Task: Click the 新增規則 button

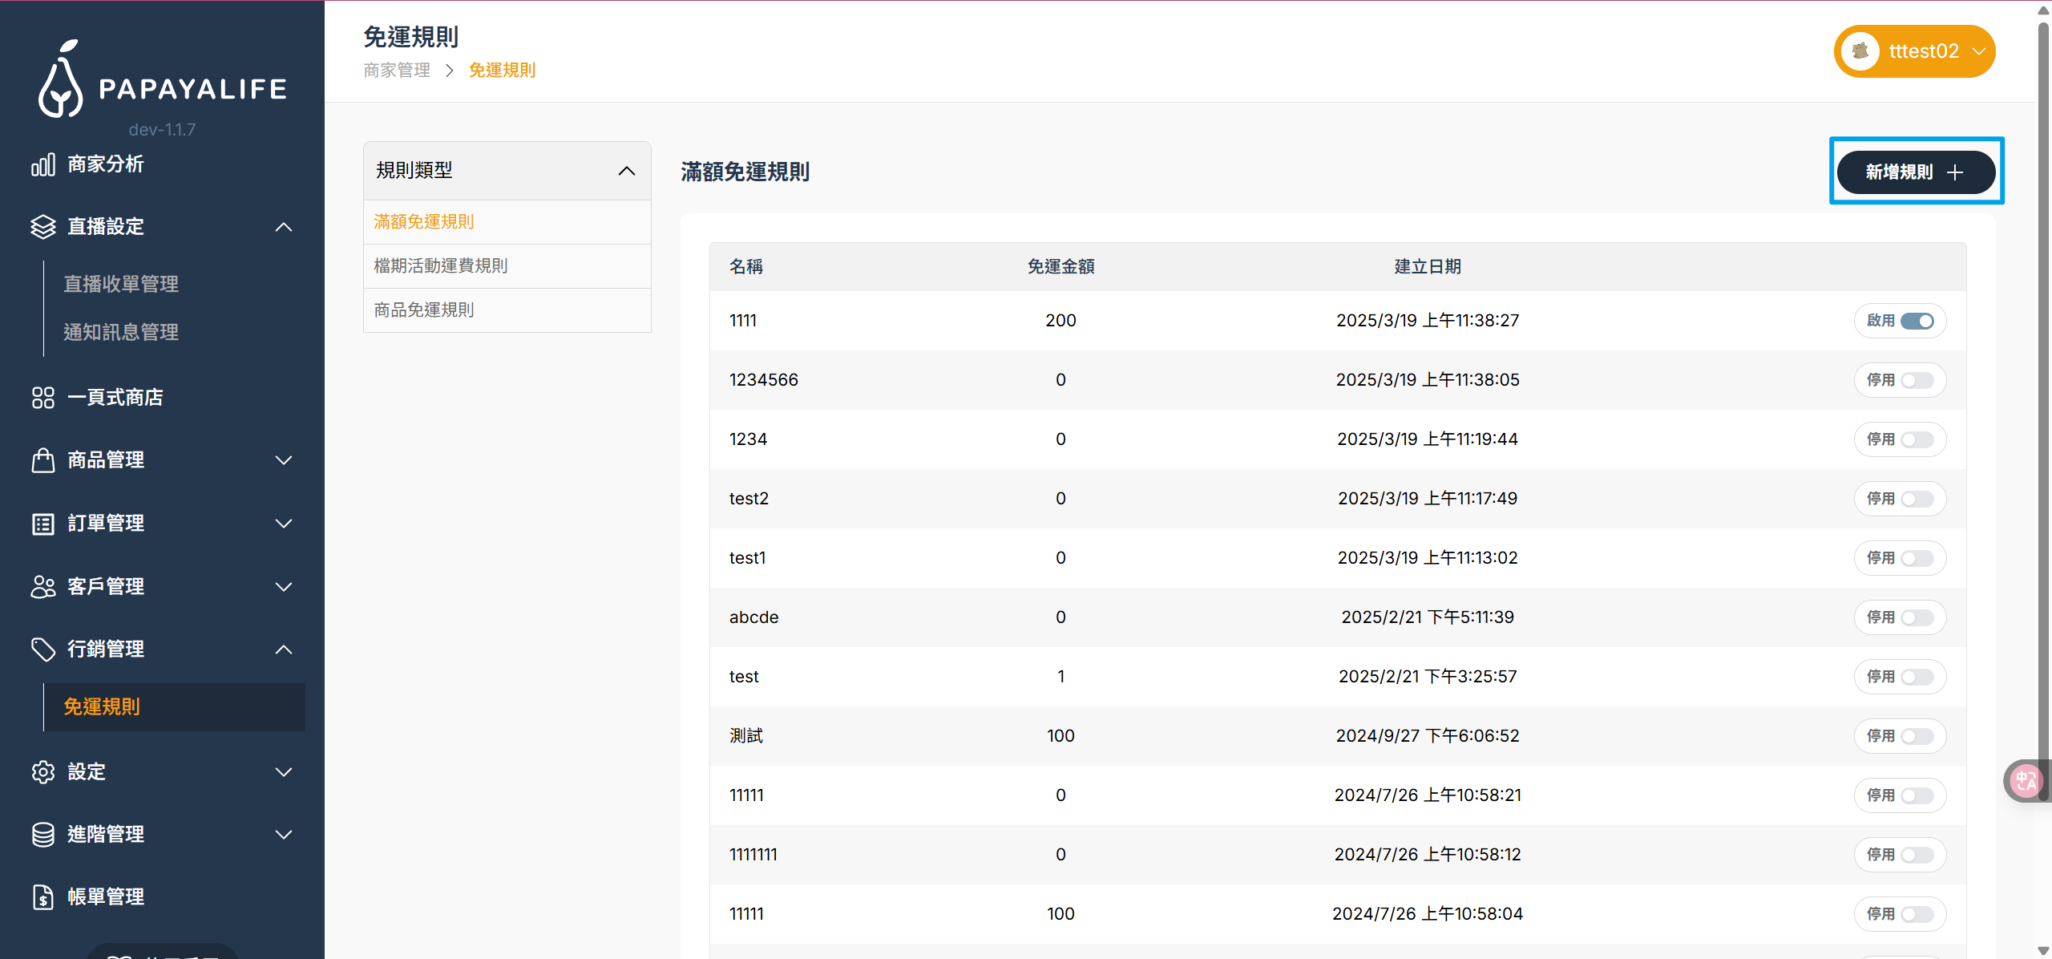Action: [x=1915, y=172]
